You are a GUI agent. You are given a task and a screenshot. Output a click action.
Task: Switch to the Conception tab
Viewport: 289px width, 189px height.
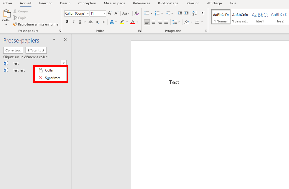point(87,3)
